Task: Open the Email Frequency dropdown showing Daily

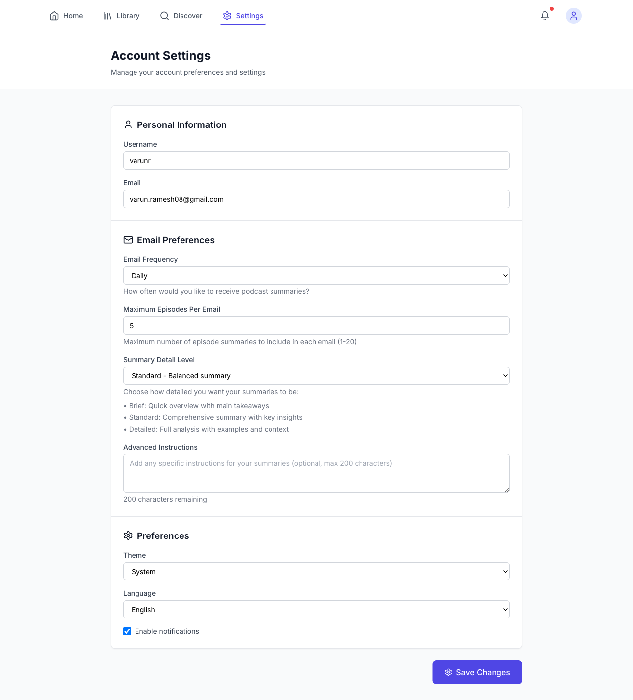Action: tap(316, 275)
